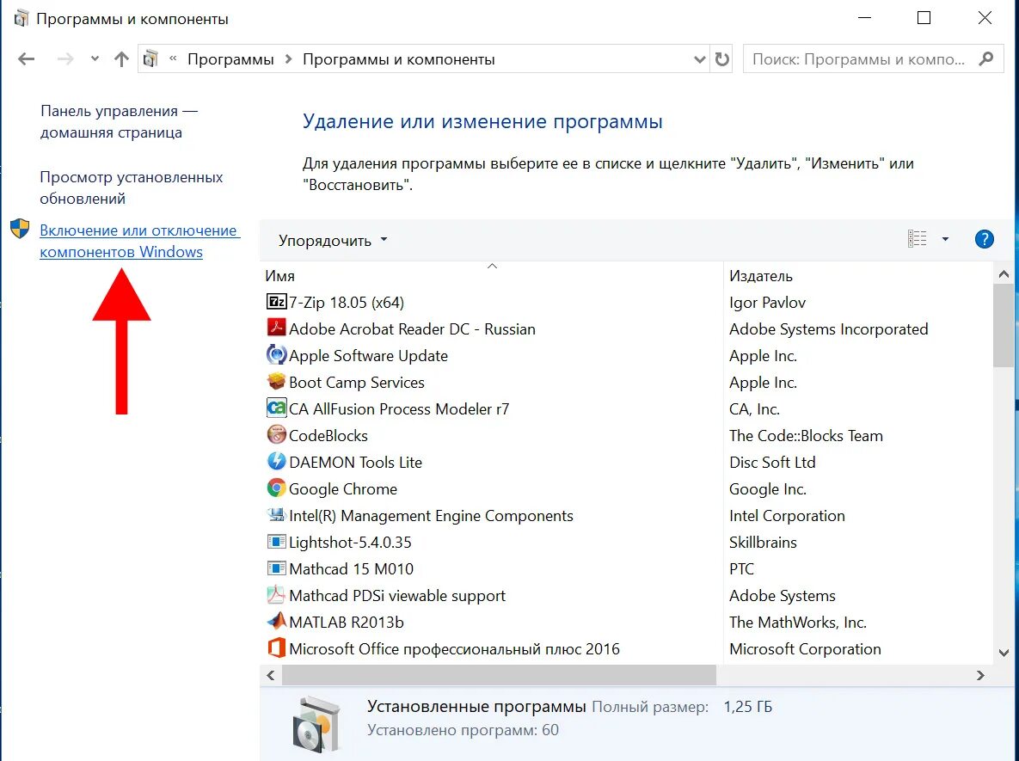Click the 7-Zip 18.05 program icon

[x=276, y=302]
